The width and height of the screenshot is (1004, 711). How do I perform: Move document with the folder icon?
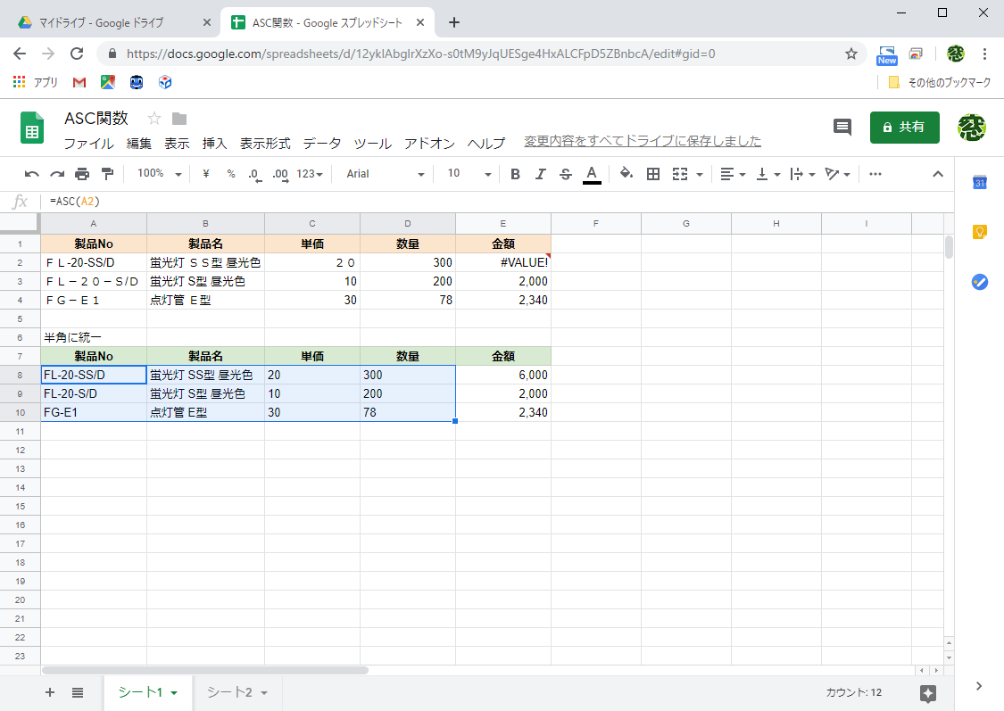pyautogui.click(x=179, y=119)
